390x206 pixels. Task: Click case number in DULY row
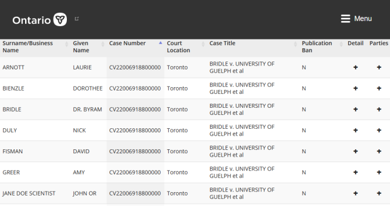click(135, 130)
